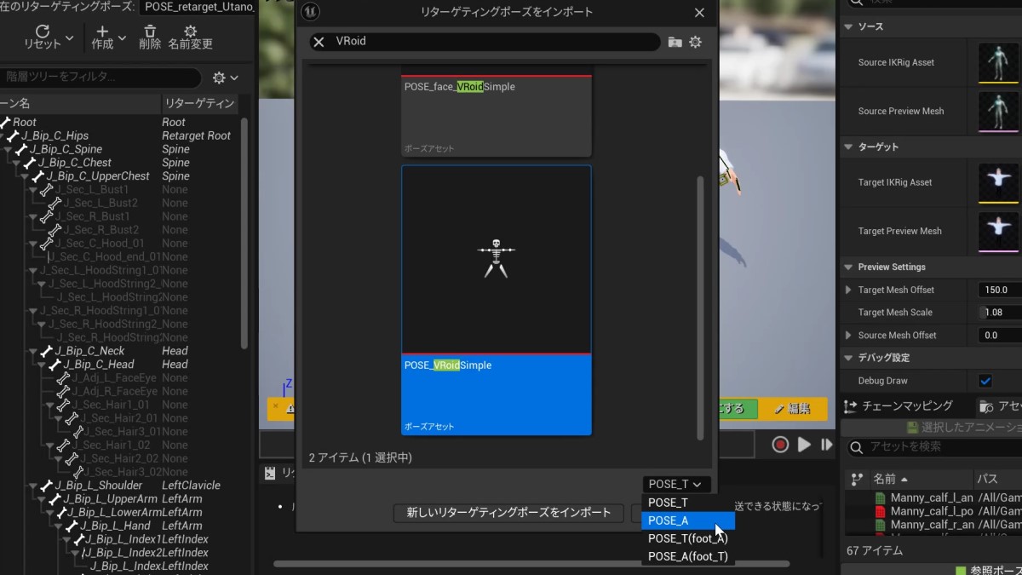Viewport: 1022px width, 575px height.
Task: Click Target Mesh Offset 150.0 value field
Action: pyautogui.click(x=1000, y=290)
